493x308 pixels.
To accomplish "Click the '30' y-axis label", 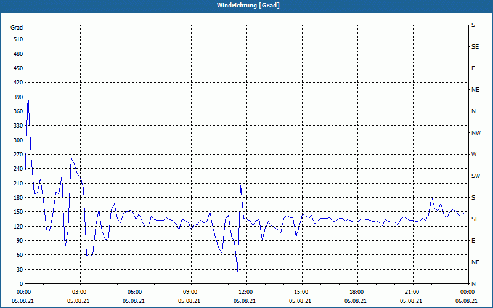I will (20, 269).
